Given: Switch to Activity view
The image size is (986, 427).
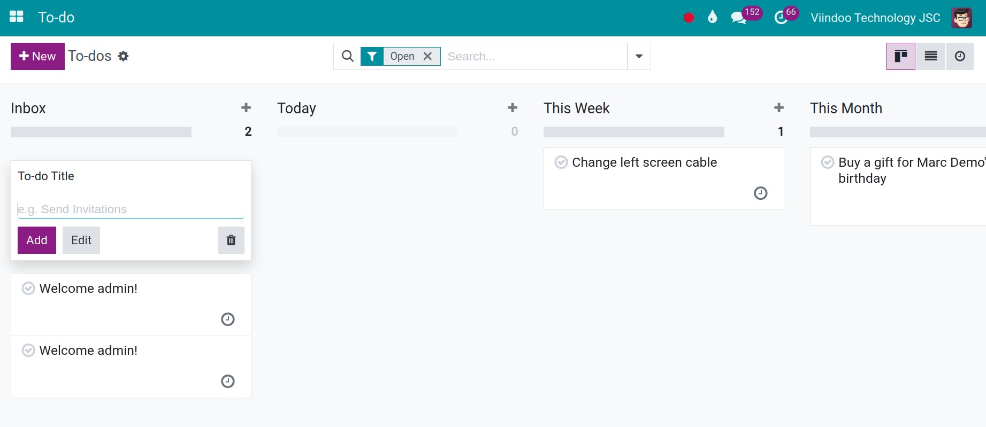Looking at the screenshot, I should (x=960, y=56).
